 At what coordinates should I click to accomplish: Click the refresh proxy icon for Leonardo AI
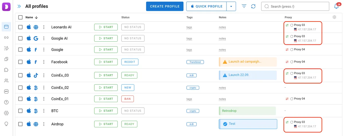(292, 25)
